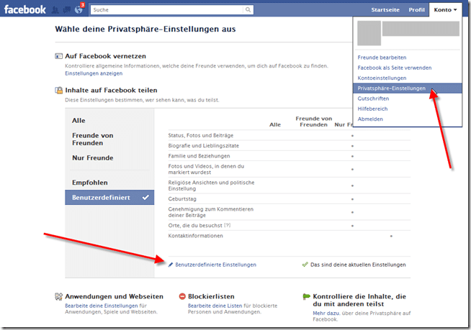Click Genehmigung zum Kommentieren deiner Beiträge row
Image resolution: width=471 pixels, height=330 pixels.
click(289, 212)
